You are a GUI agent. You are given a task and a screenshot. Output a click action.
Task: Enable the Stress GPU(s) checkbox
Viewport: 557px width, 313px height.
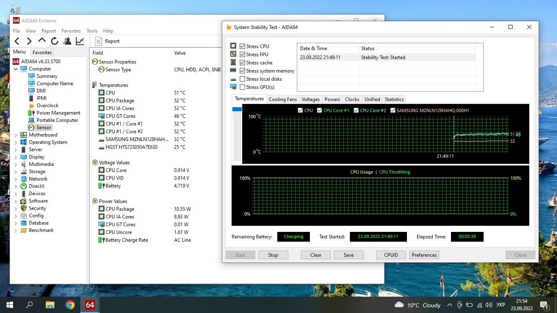tap(243, 87)
